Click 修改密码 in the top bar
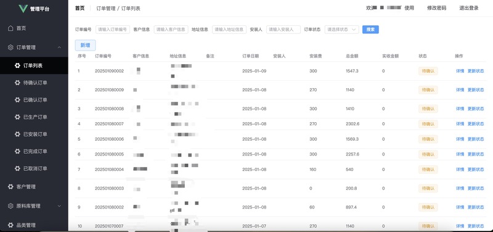Screen dimensions: 493x232 (436, 8)
